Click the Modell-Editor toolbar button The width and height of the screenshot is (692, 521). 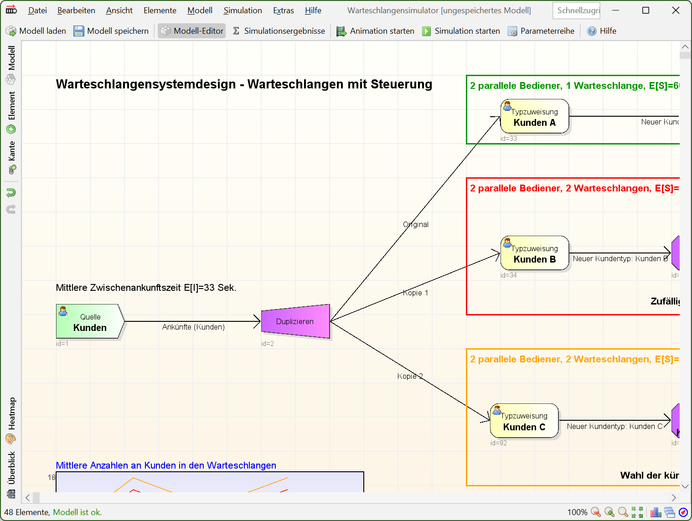click(x=192, y=31)
